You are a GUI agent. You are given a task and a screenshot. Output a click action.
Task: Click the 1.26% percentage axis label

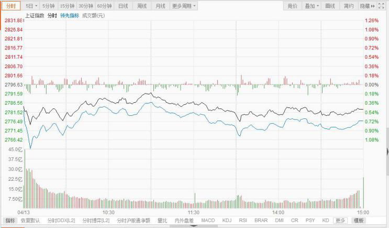[372, 20]
